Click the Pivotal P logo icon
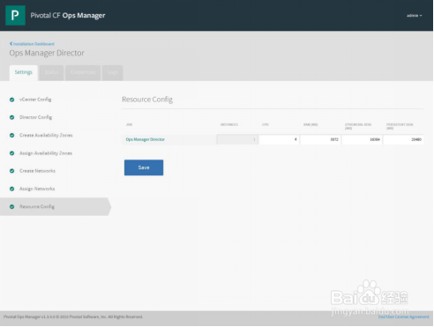The height and width of the screenshot is (327, 434). (15, 15)
